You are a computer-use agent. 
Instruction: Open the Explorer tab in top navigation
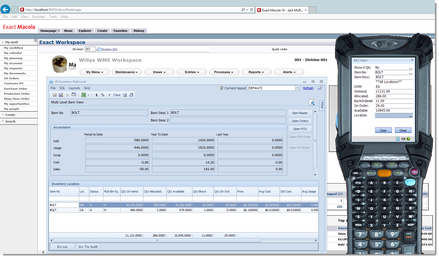pos(85,31)
